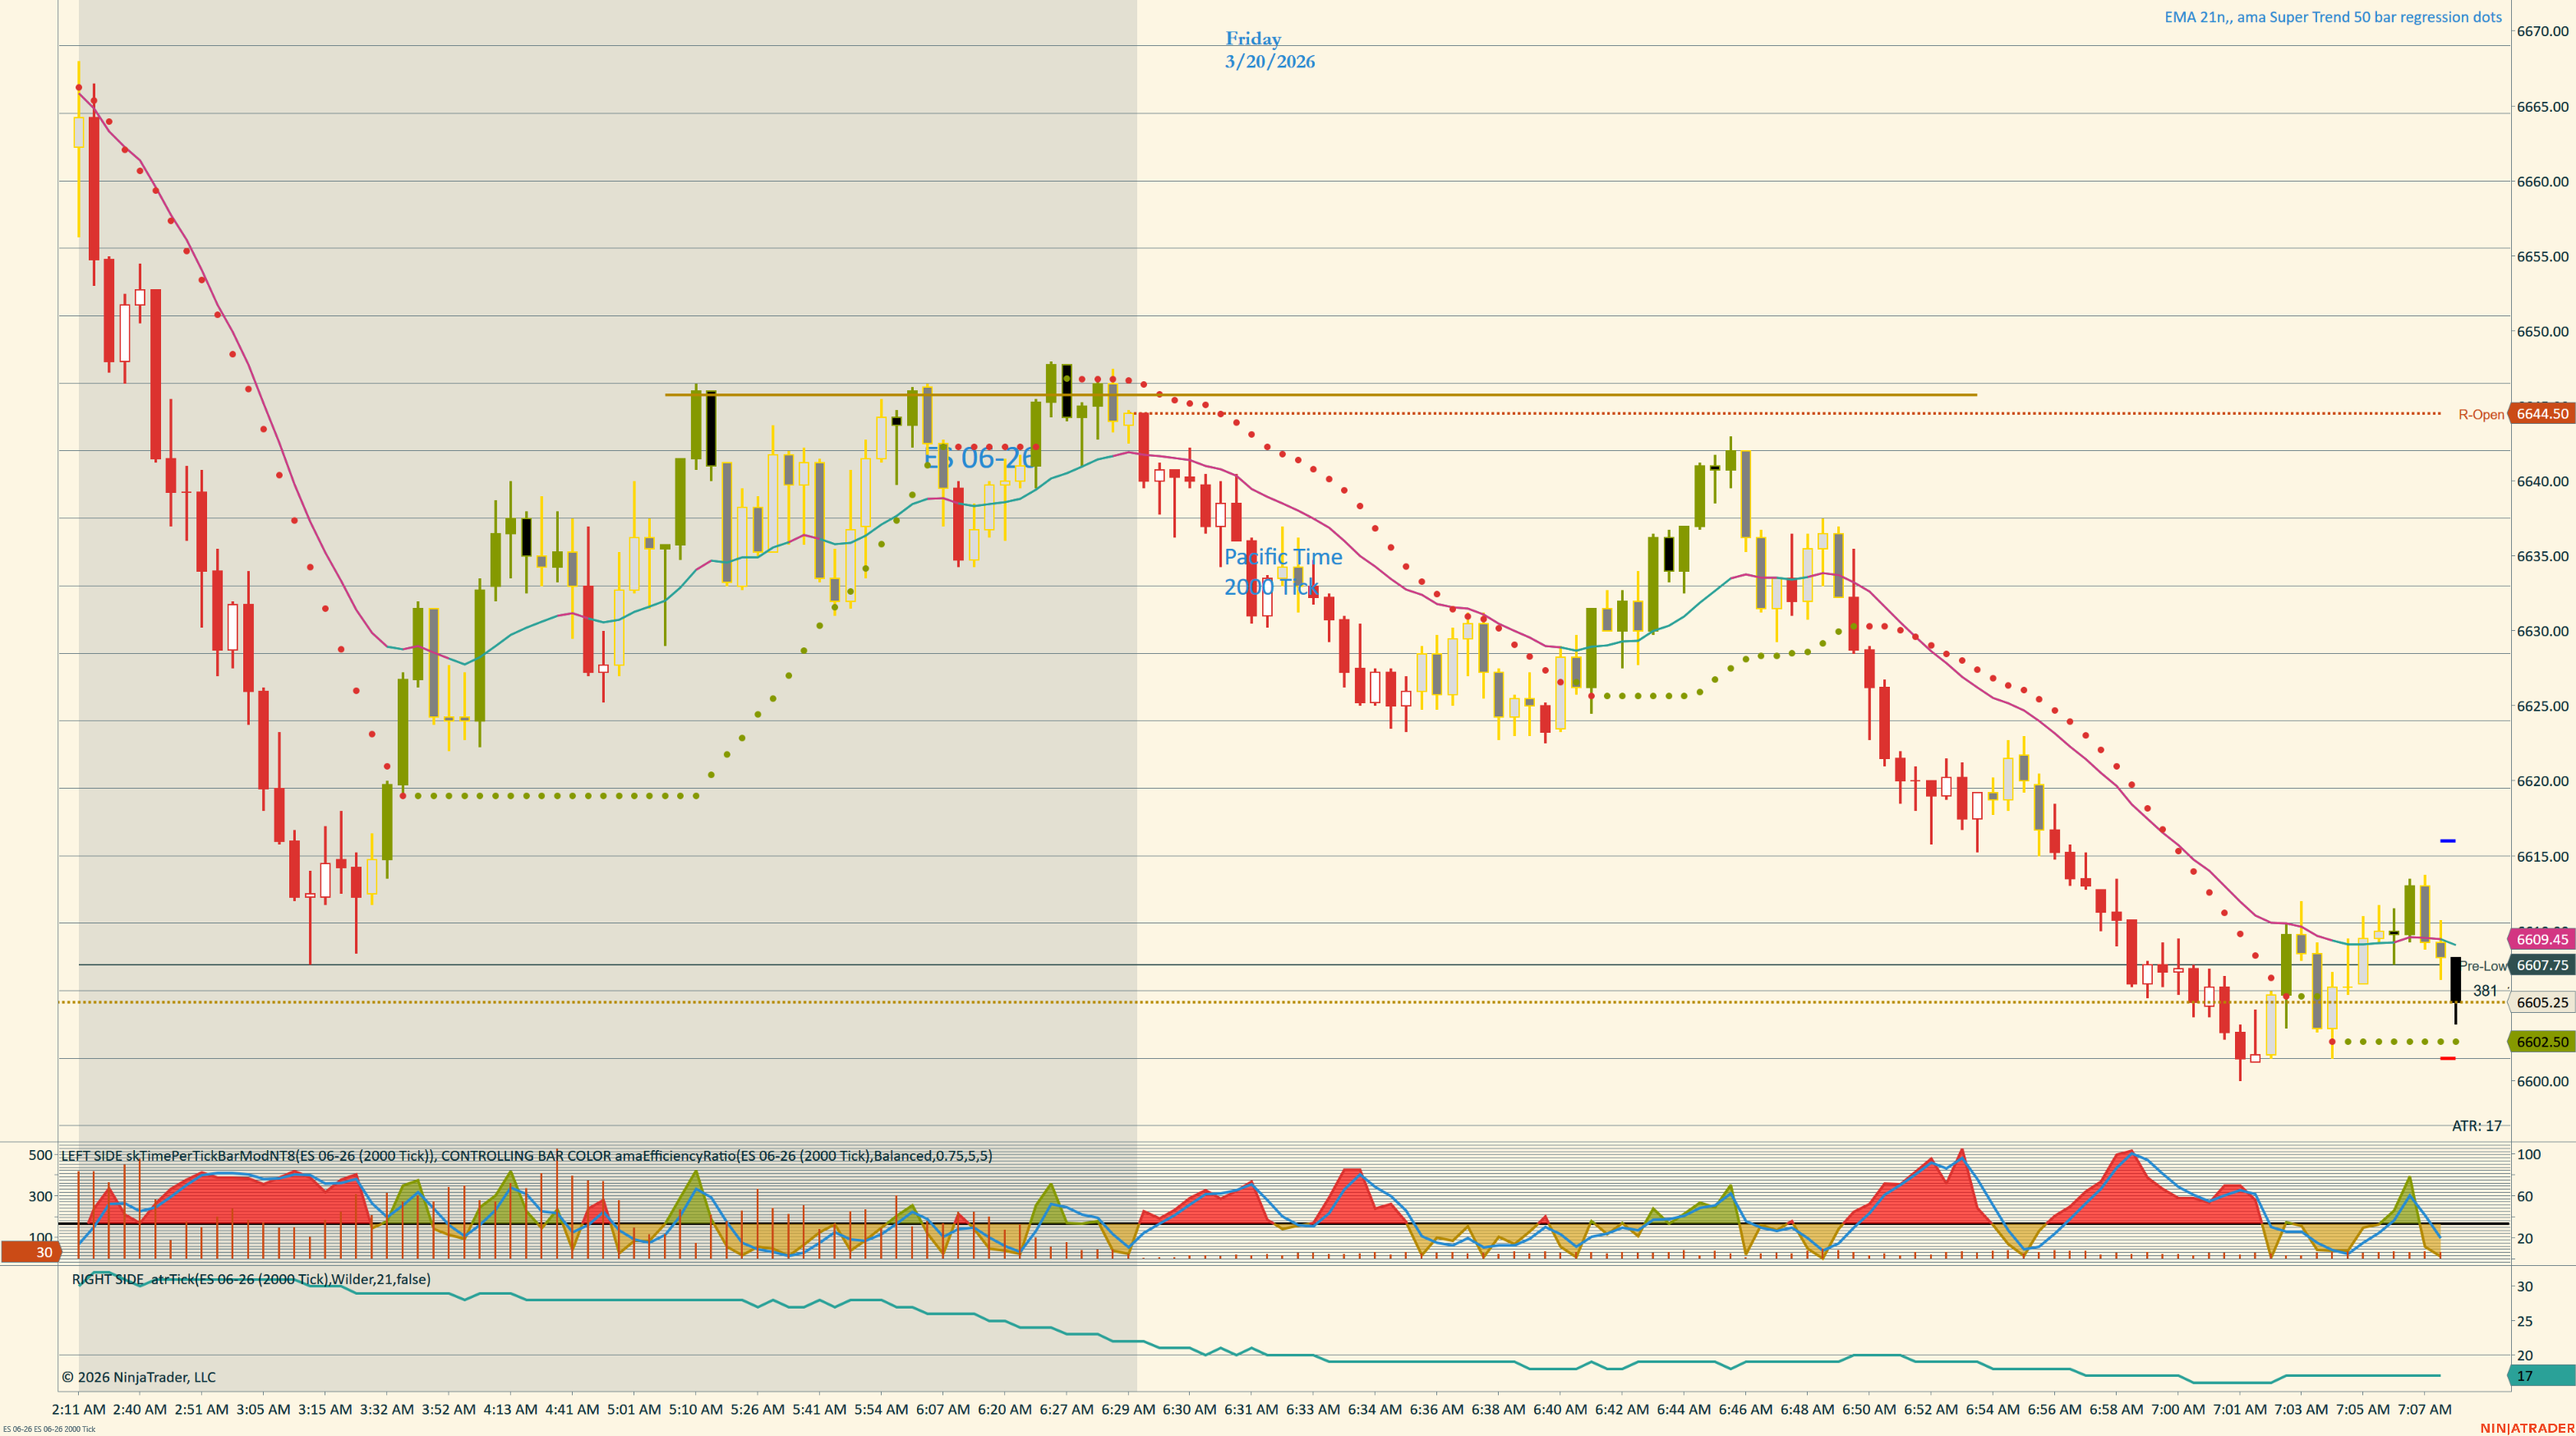Select the 6:42 AM time axis label
The image size is (2576, 1436).
[x=1622, y=1409]
